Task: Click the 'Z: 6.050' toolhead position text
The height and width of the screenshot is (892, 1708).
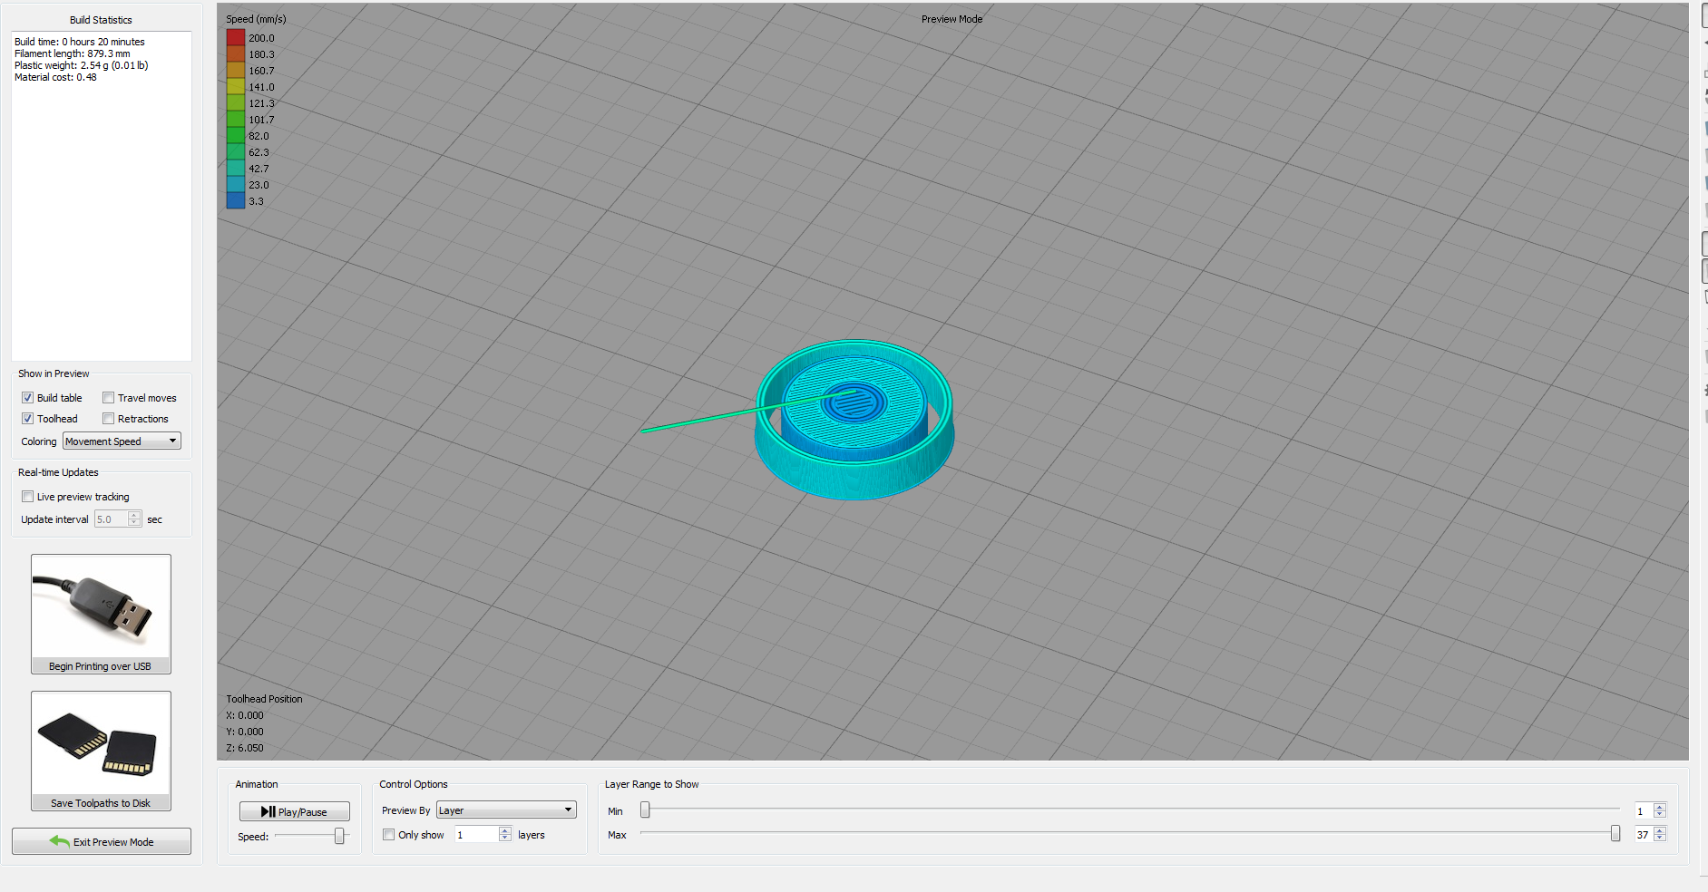Action: (x=245, y=748)
